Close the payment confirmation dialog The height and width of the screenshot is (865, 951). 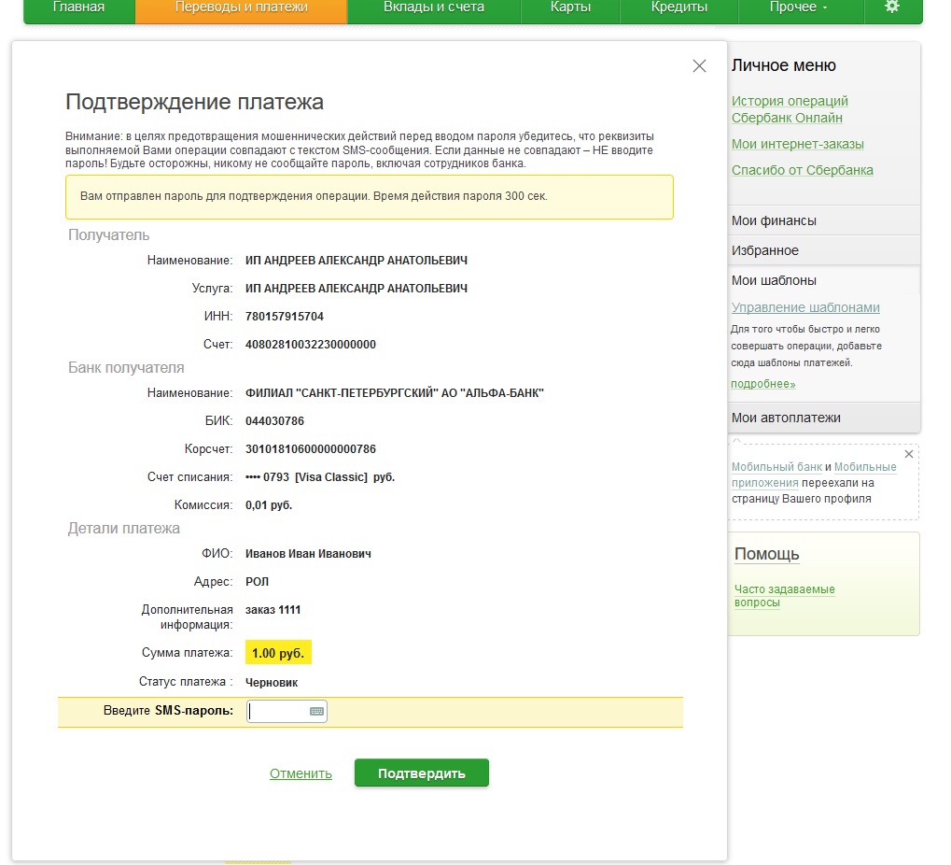(699, 66)
